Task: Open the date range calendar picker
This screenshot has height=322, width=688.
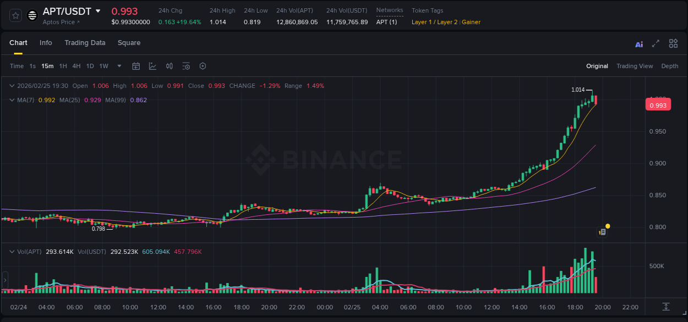Action: click(136, 66)
